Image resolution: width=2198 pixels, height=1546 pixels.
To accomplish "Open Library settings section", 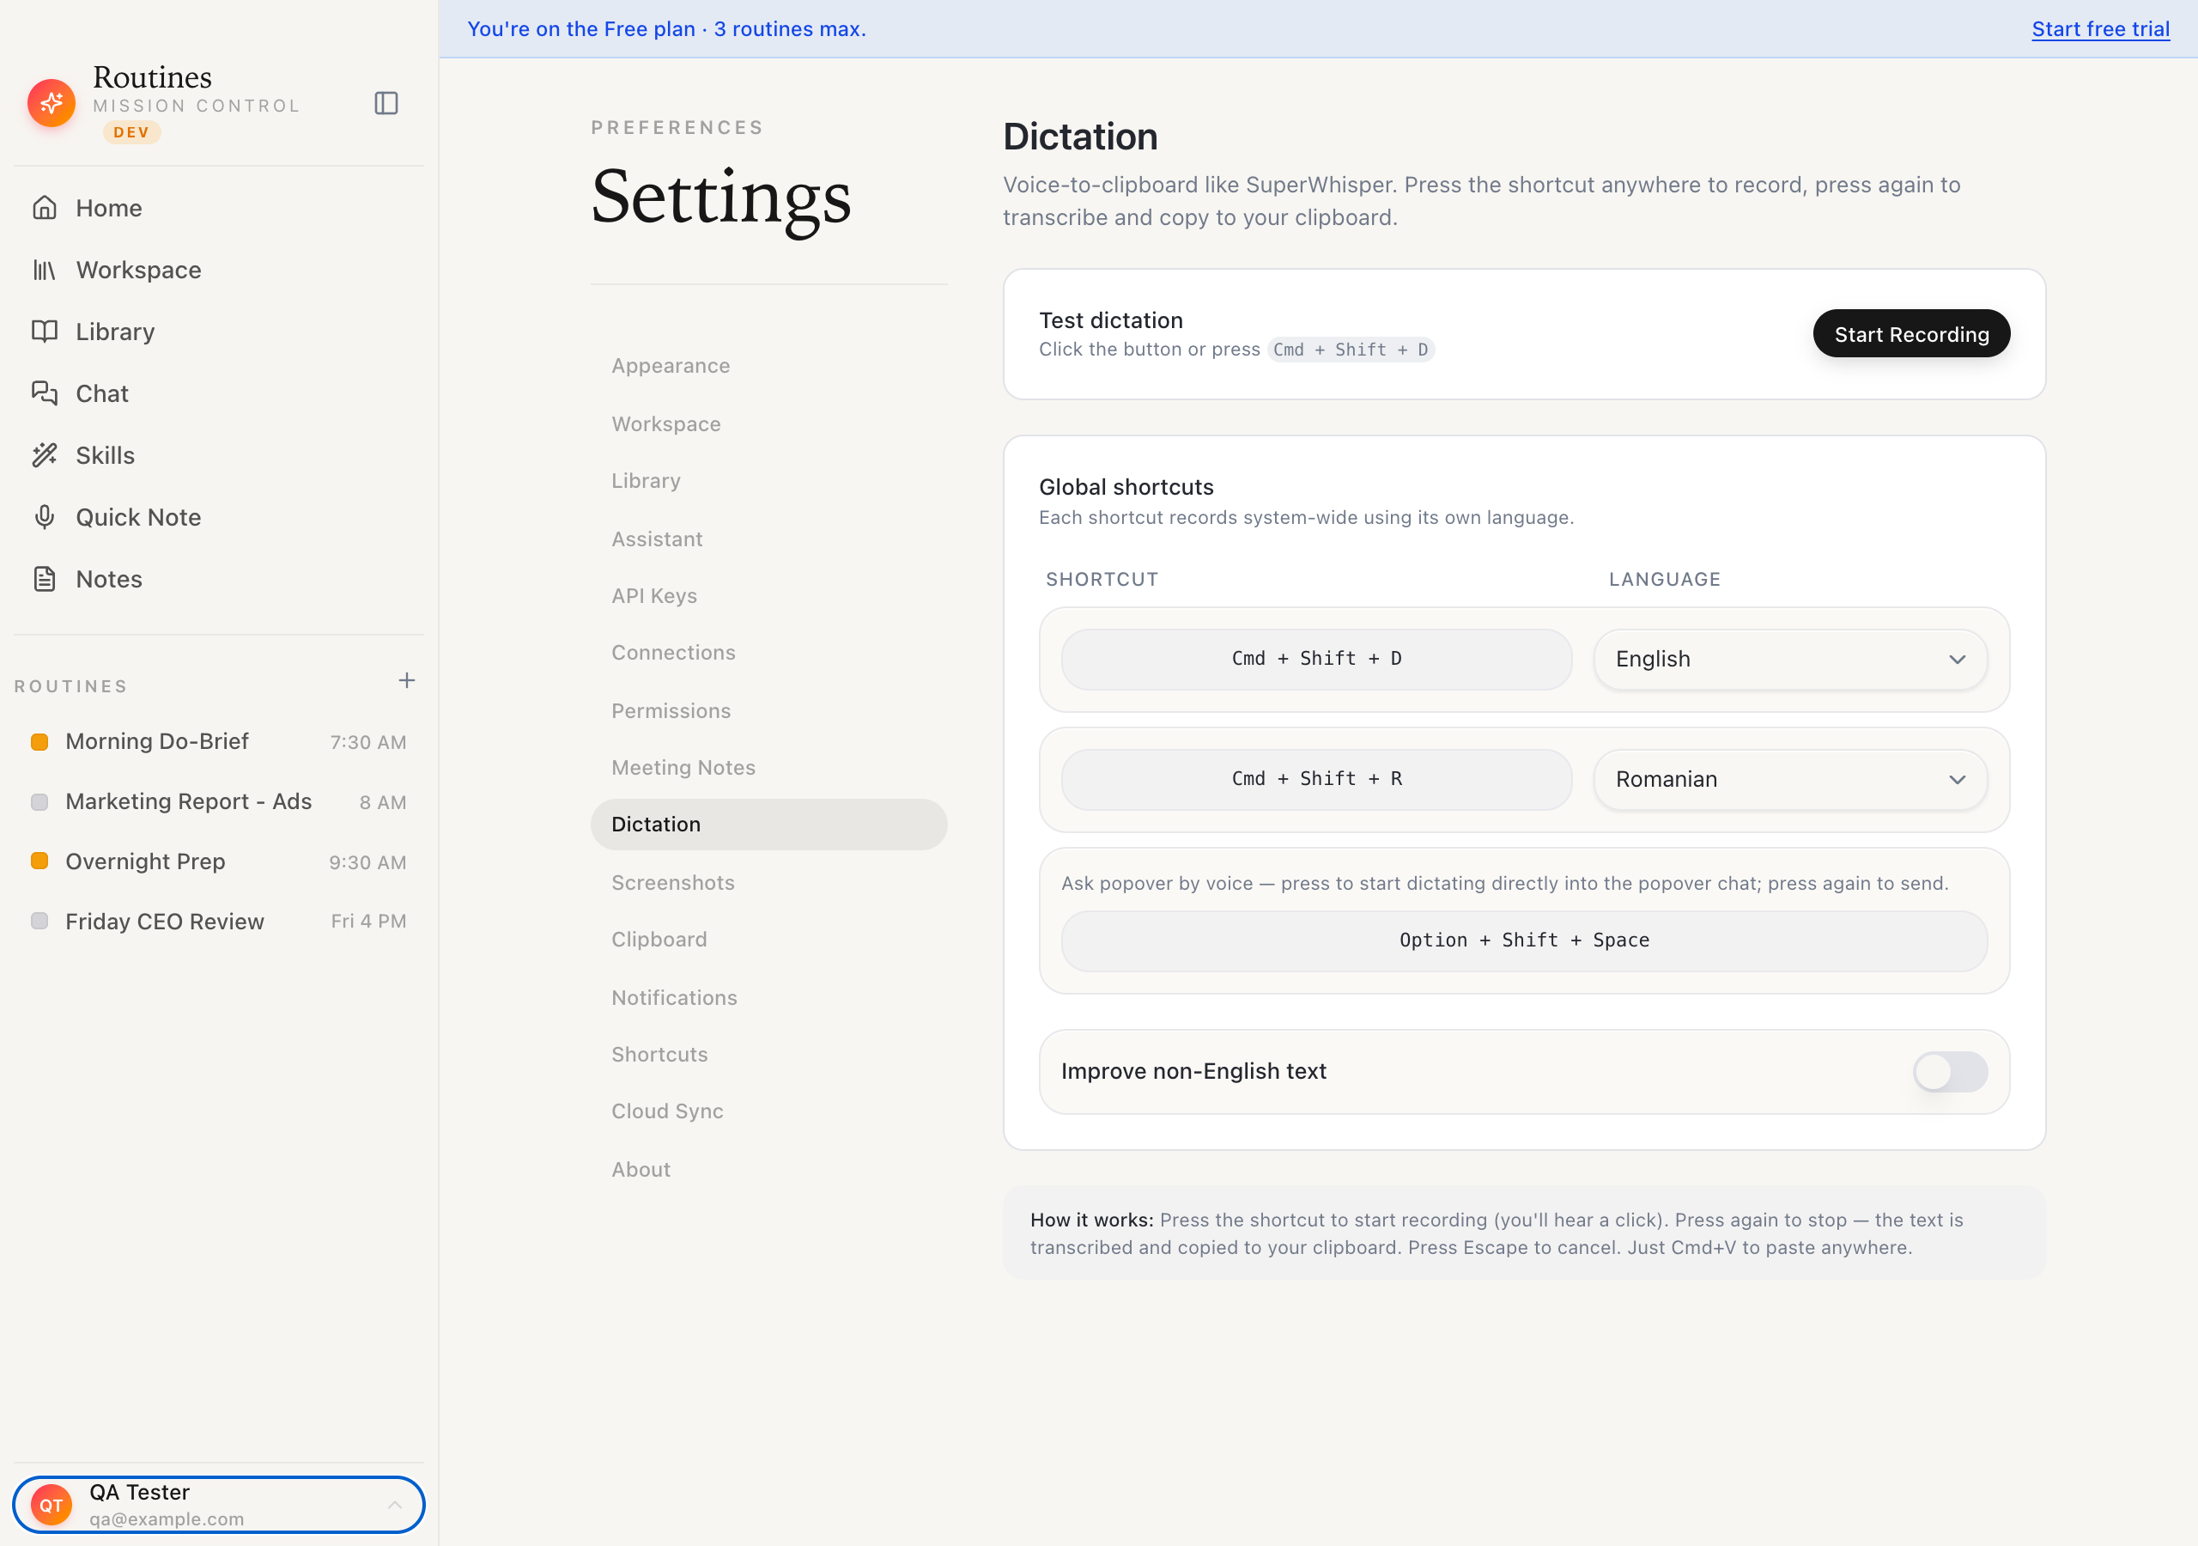I will click(x=768, y=481).
